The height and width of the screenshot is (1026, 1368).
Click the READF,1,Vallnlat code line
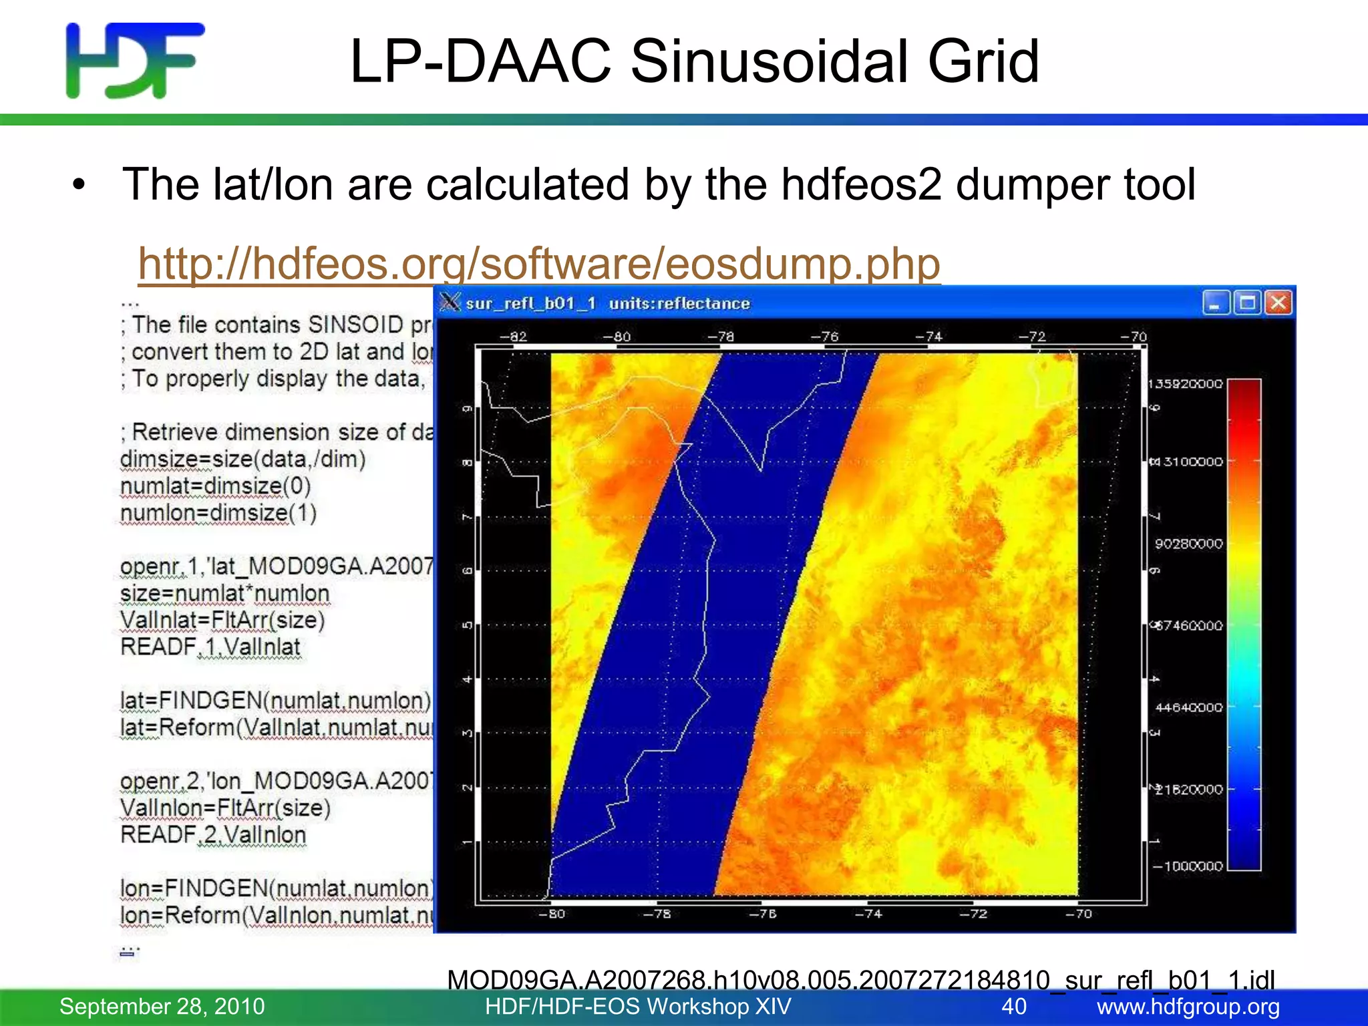(210, 647)
